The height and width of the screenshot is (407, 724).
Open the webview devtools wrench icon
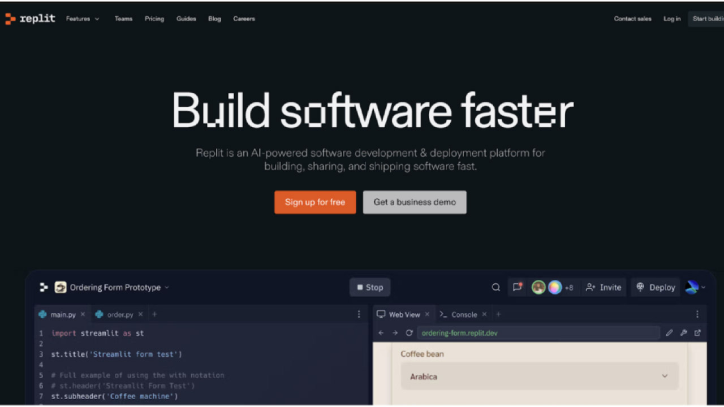click(684, 333)
